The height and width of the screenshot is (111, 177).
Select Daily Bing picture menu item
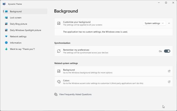[x=19, y=24]
